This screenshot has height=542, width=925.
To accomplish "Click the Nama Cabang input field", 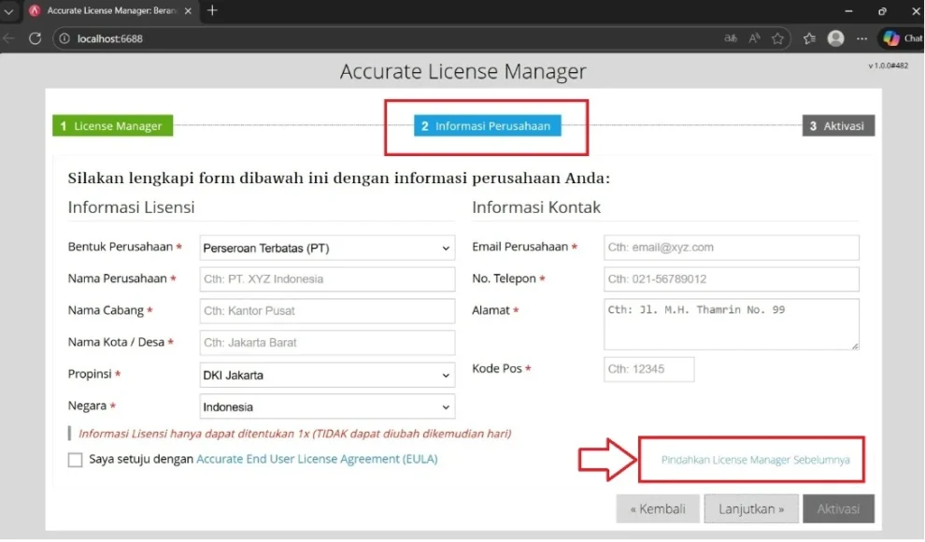I will click(x=327, y=311).
